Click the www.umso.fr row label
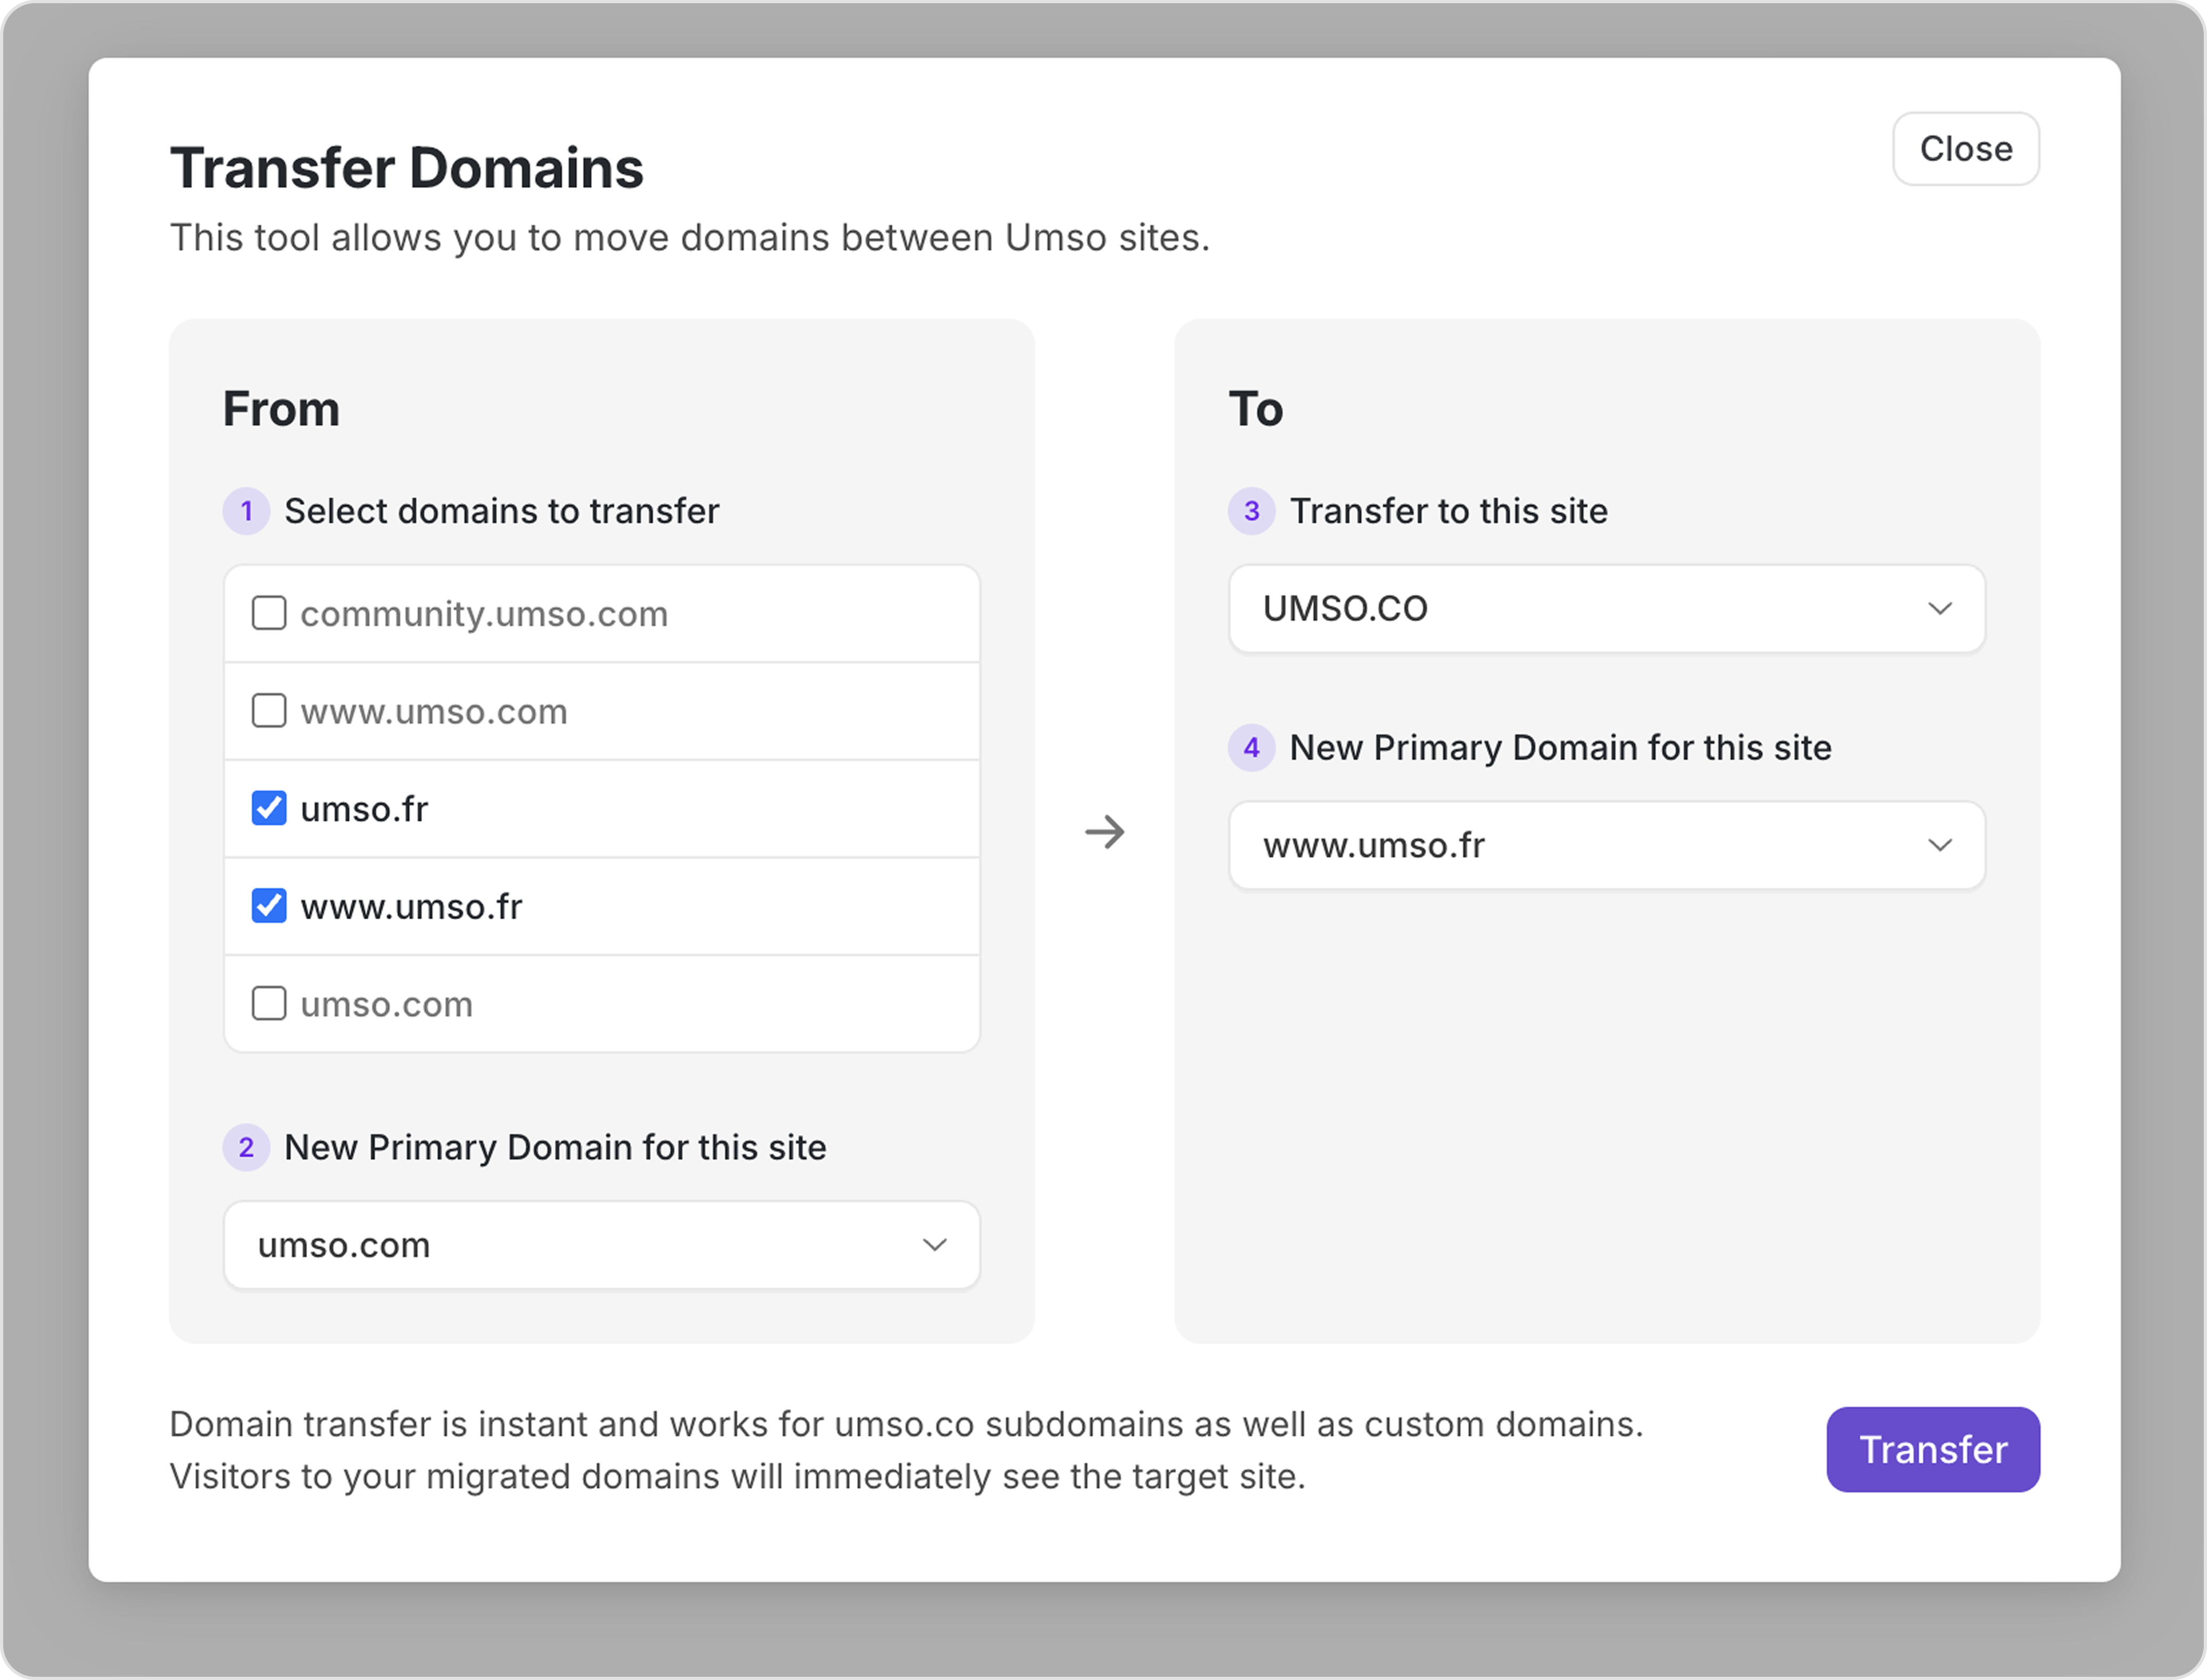The image size is (2207, 1680). click(411, 907)
